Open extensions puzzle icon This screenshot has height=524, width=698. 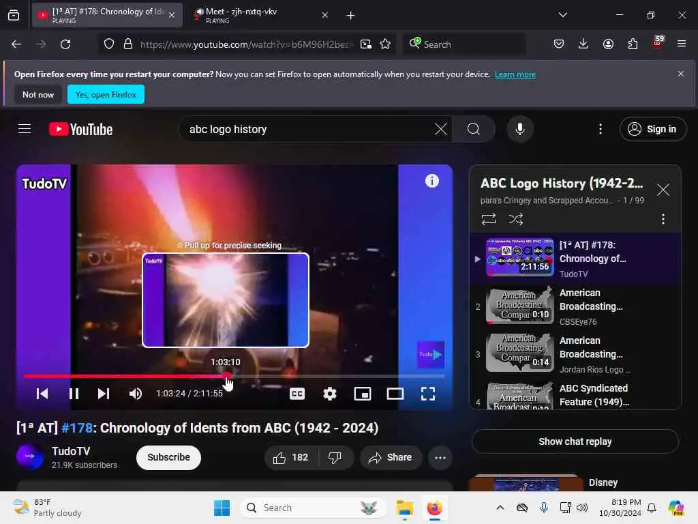tap(633, 44)
